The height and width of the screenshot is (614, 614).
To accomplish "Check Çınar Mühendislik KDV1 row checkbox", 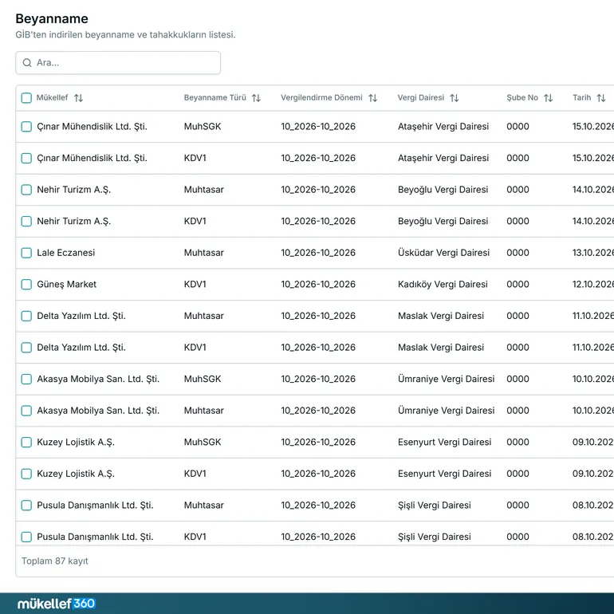I will [x=26, y=158].
